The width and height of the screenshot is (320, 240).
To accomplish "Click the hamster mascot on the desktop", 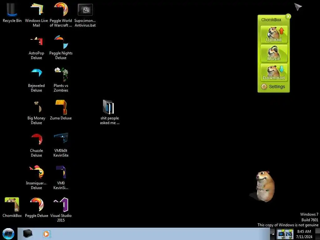I will point(265,186).
